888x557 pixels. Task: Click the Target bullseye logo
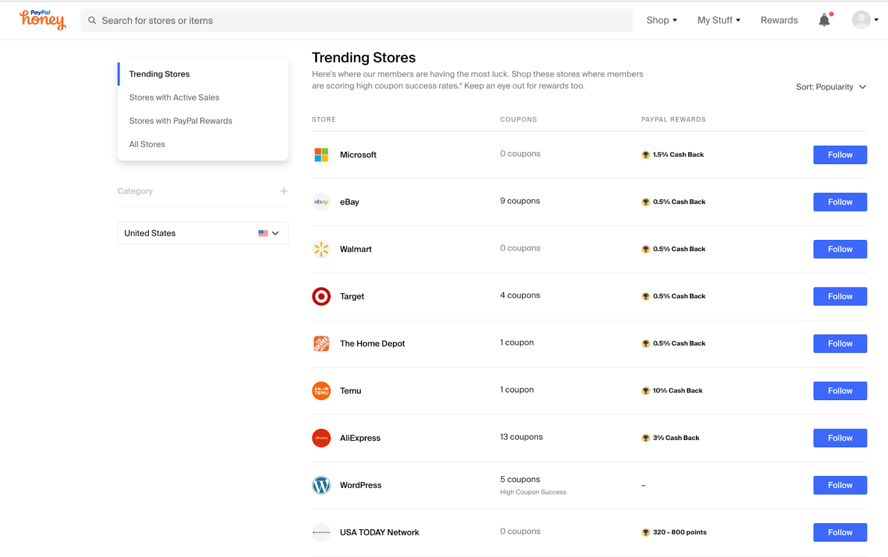pyautogui.click(x=321, y=297)
